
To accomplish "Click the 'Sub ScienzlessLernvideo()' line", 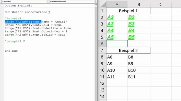I will pos(28,12).
